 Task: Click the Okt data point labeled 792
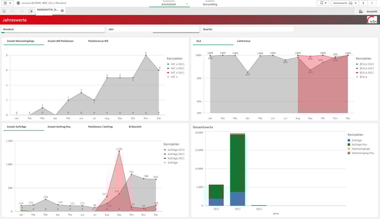[x=131, y=174]
